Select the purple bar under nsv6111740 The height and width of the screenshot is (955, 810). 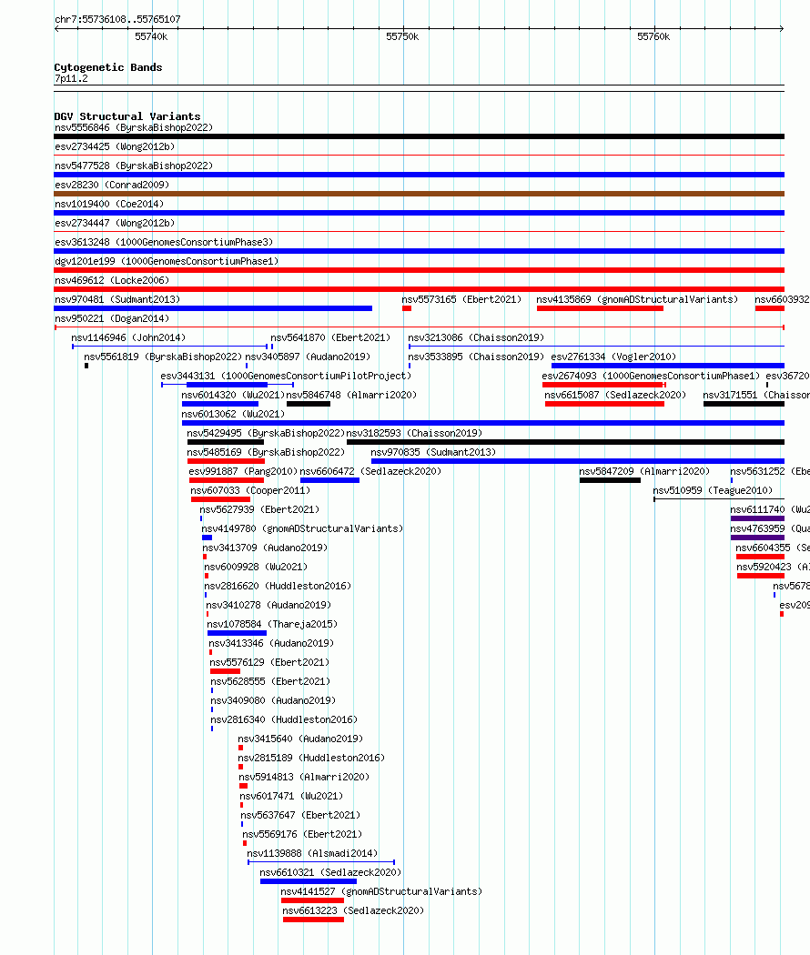click(x=757, y=518)
